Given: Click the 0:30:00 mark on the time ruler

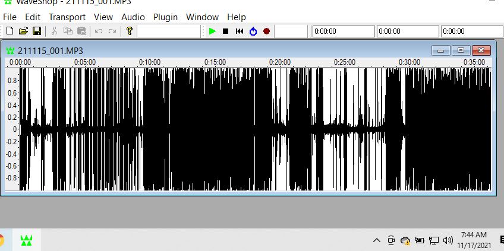Looking at the screenshot, I should click(409, 62).
